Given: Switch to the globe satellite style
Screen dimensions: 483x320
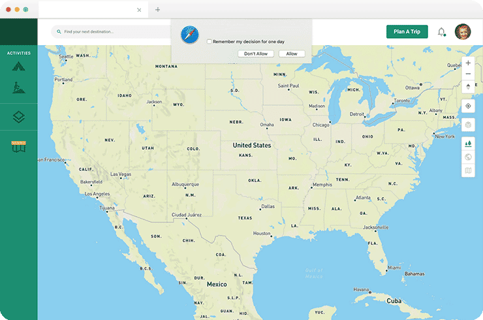Looking at the screenshot, I should point(468,157).
